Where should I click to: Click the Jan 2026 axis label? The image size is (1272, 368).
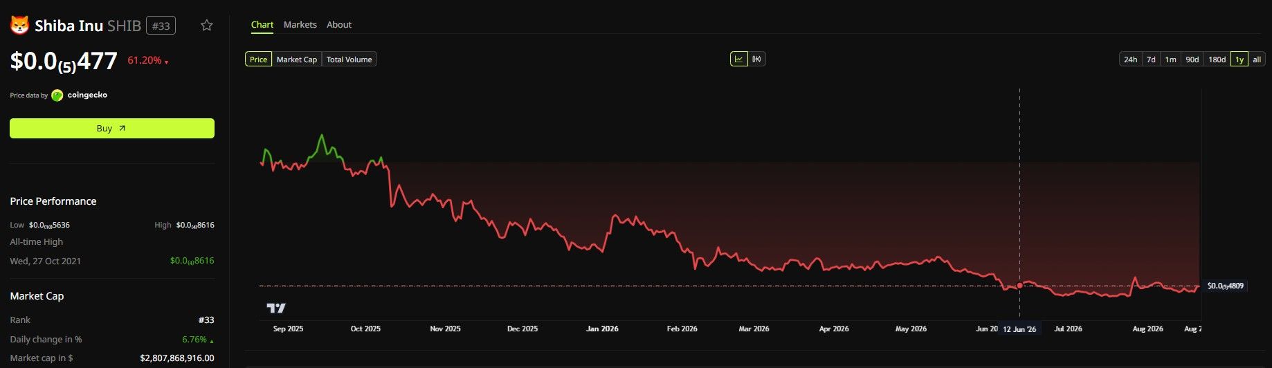tap(602, 329)
